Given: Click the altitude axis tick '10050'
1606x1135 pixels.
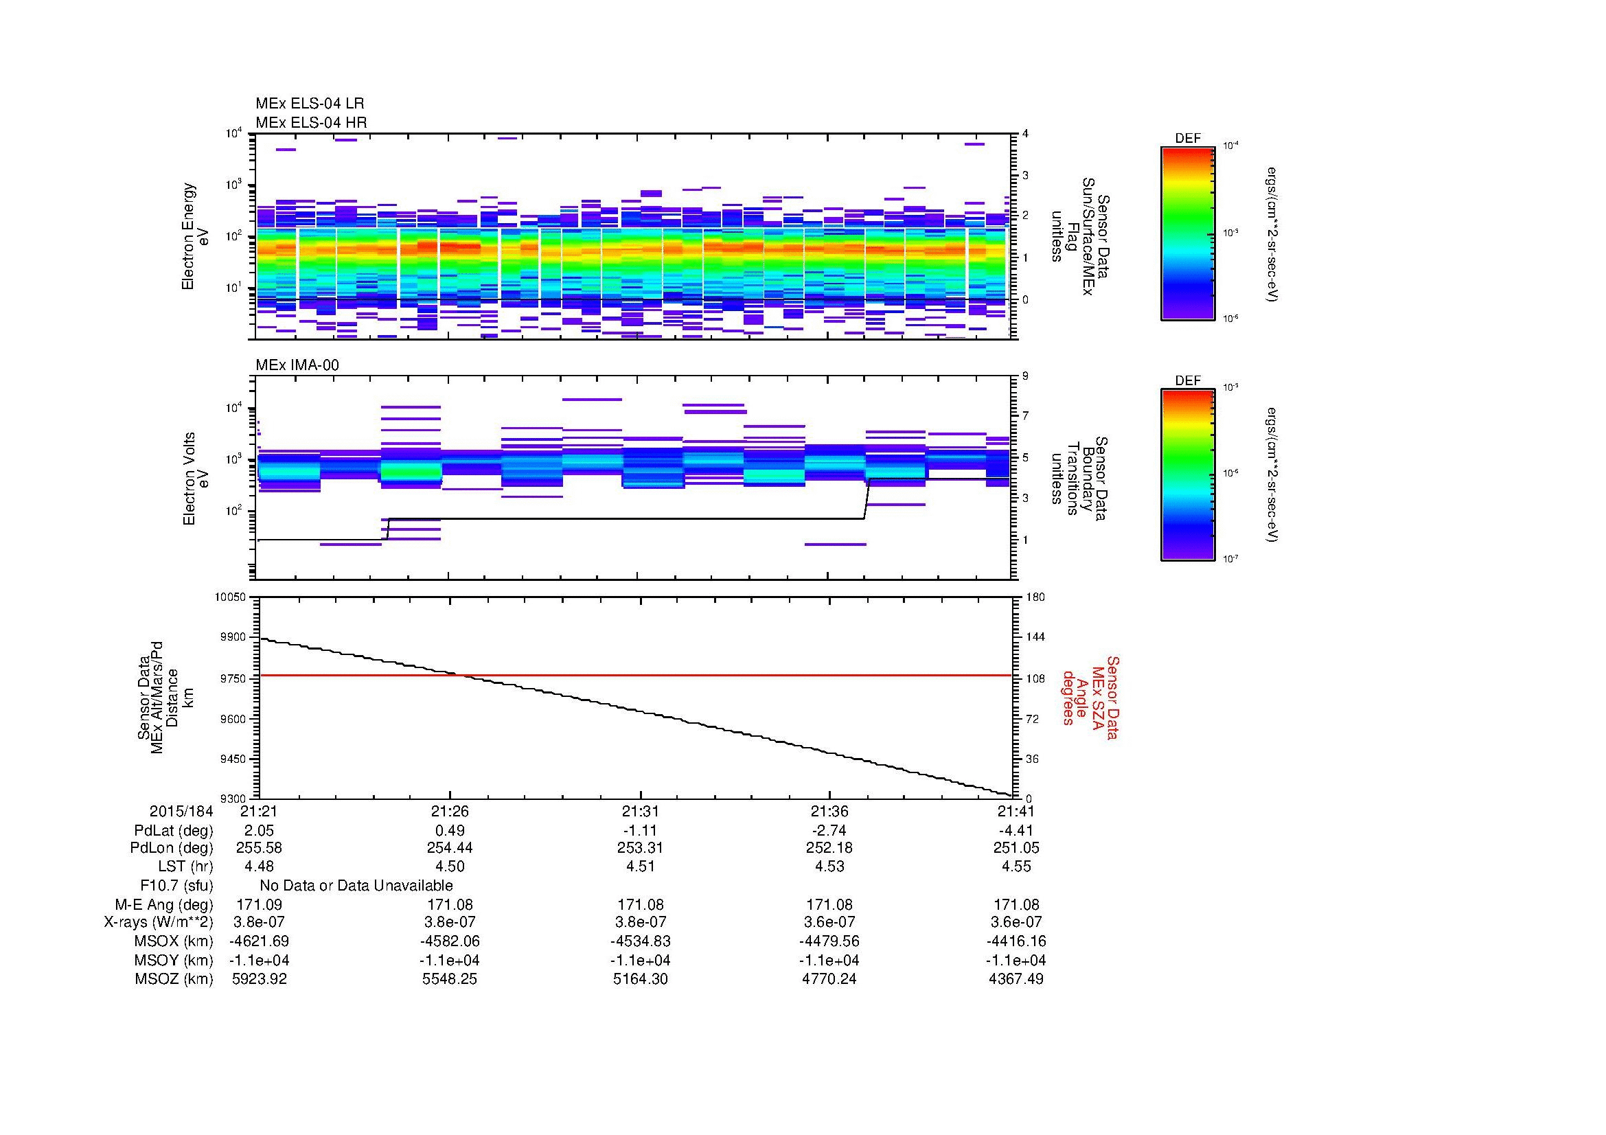Looking at the screenshot, I should pos(231,597).
